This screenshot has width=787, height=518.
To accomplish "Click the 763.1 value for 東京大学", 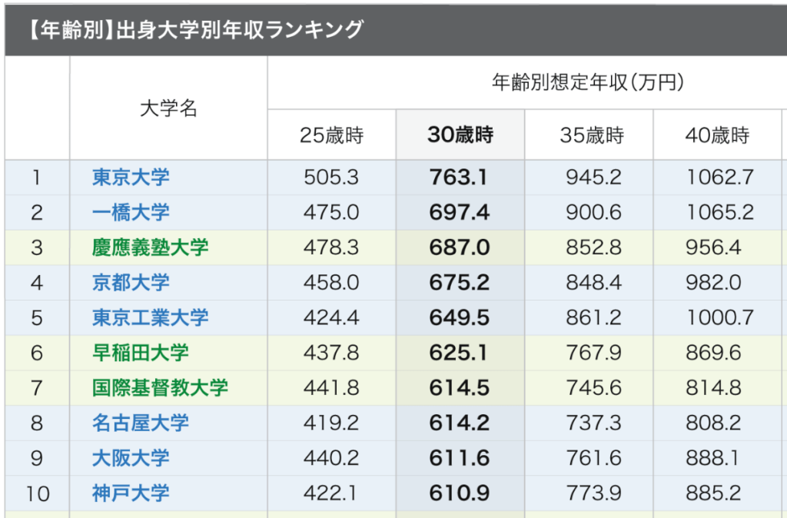I will 458,178.
